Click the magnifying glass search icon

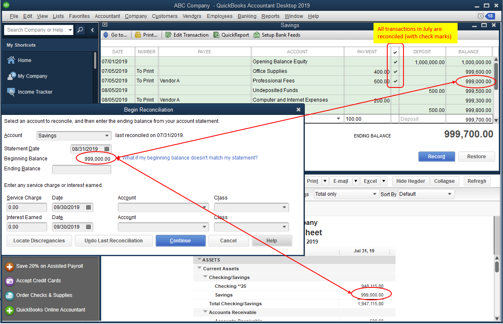click(80, 30)
